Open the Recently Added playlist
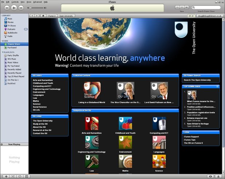 [14, 69]
